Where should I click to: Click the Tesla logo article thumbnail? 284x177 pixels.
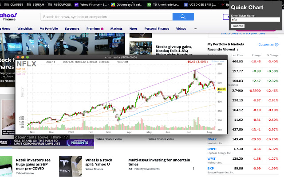tap(71, 166)
